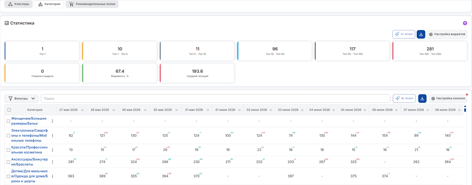Open column menu icon for 05 июня 2026
The width and height of the screenshot is (472, 185).
[x=364, y=110]
